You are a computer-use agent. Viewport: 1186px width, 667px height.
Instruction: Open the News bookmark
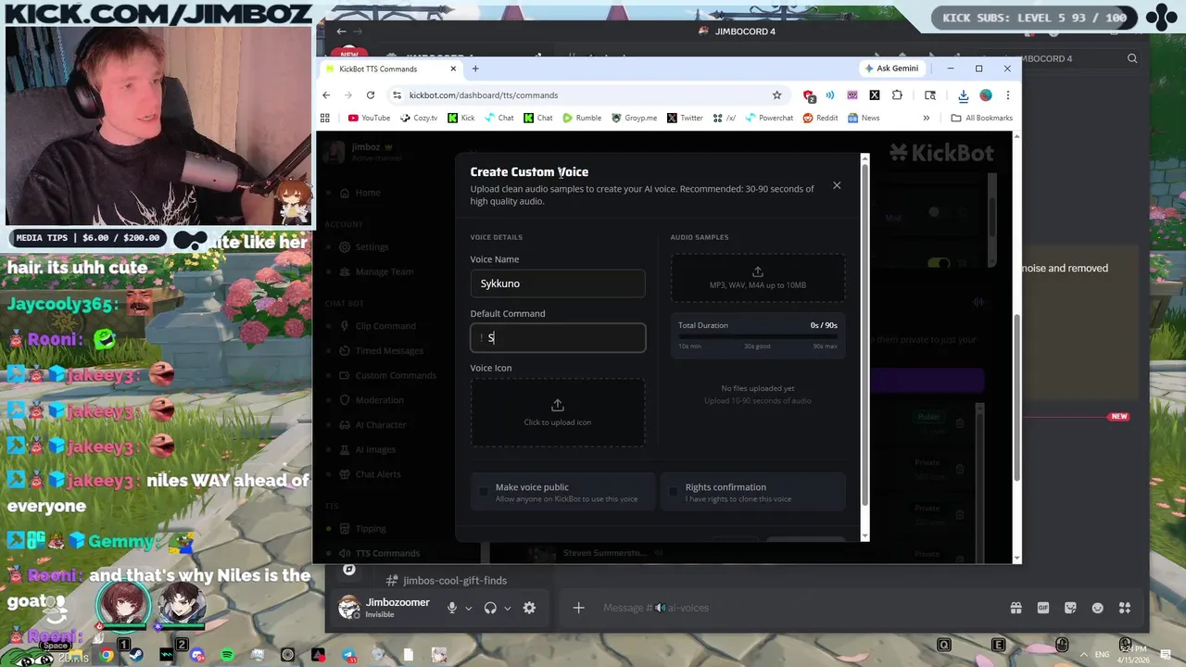click(863, 118)
